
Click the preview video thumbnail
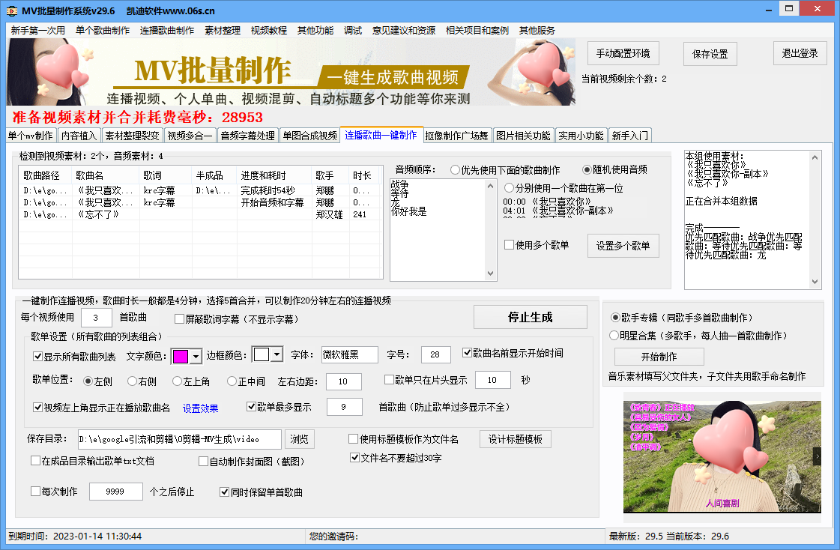click(x=722, y=457)
